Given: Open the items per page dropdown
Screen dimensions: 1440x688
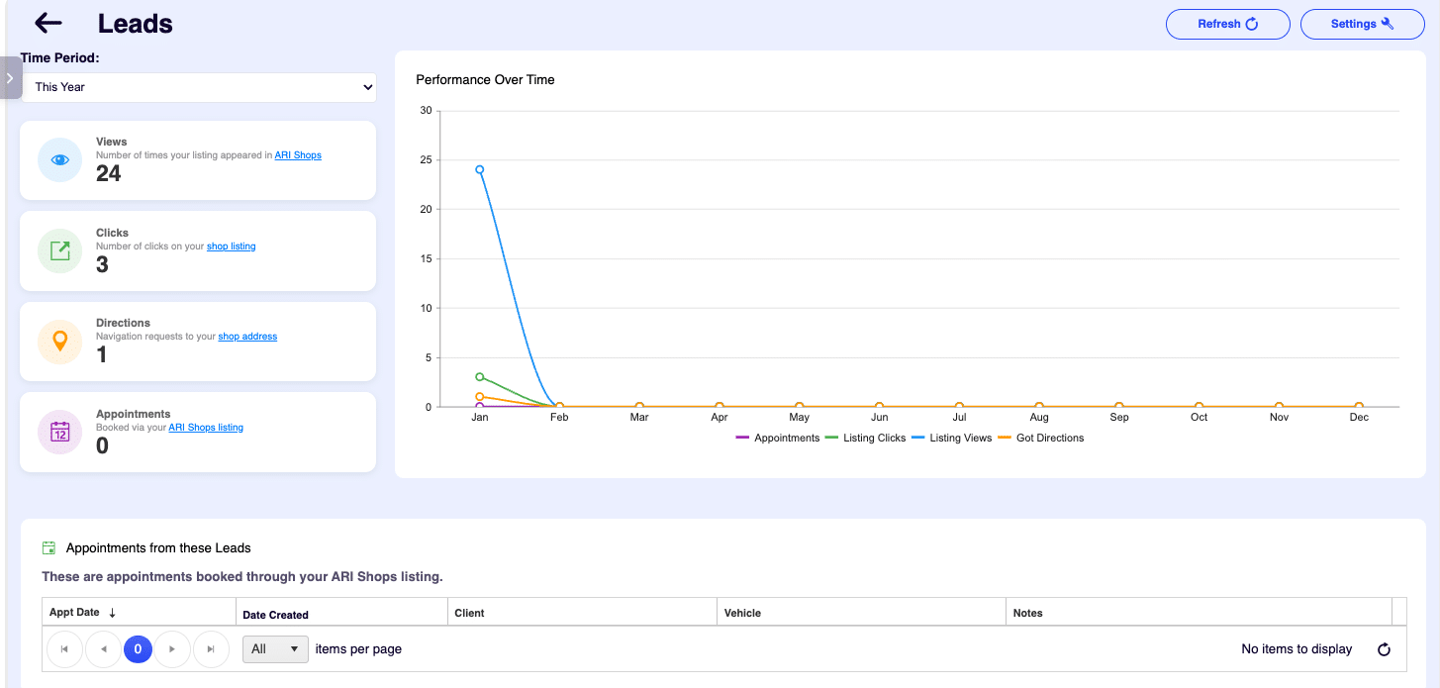Looking at the screenshot, I should tap(275, 649).
